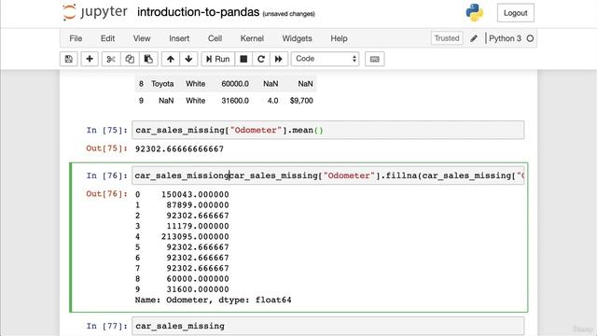Open the Help menu

pyautogui.click(x=339, y=38)
